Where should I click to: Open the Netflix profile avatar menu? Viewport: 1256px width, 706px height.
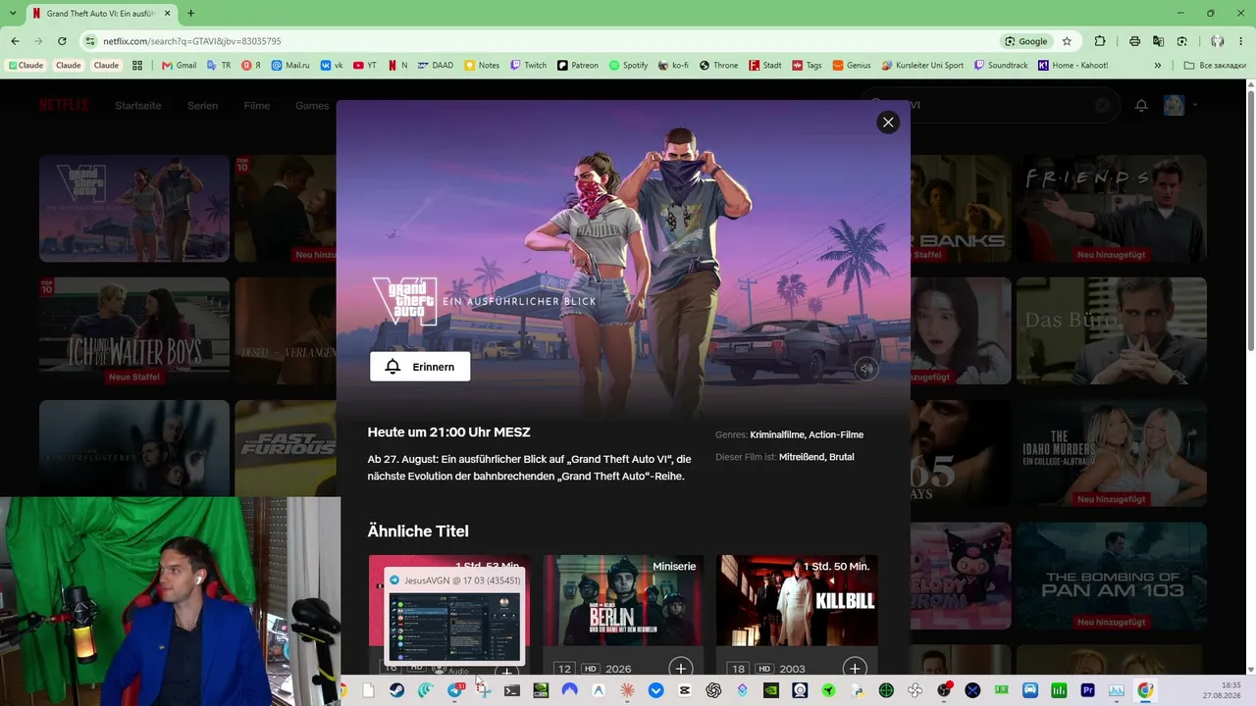pos(1175,105)
